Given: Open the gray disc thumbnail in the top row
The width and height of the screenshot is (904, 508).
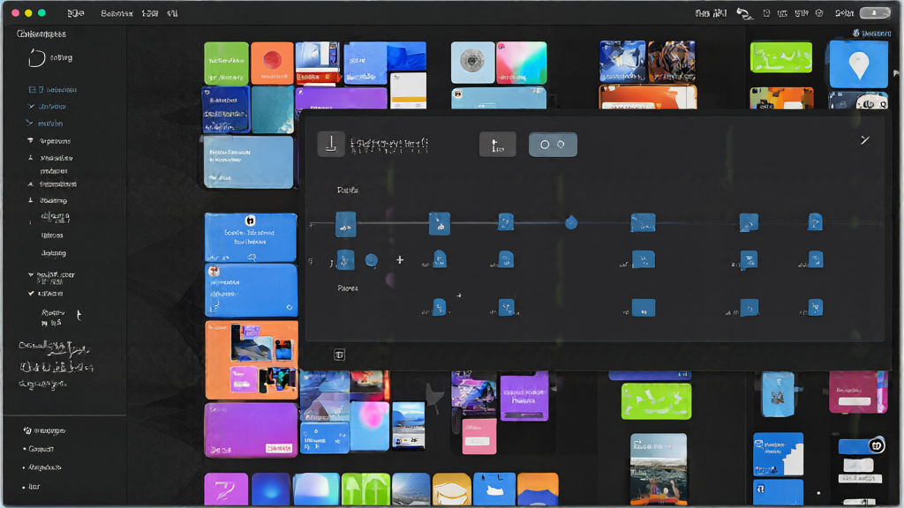Looking at the screenshot, I should (472, 63).
